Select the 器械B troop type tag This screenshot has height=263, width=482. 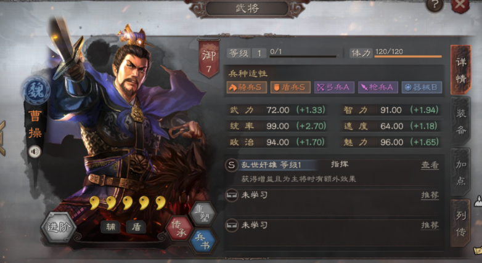click(x=422, y=87)
